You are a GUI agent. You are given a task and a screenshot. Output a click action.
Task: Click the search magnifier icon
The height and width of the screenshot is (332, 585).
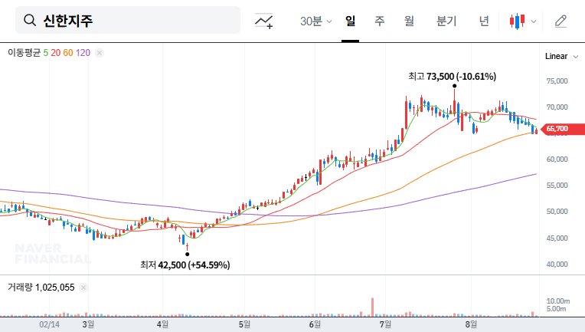[x=29, y=20]
